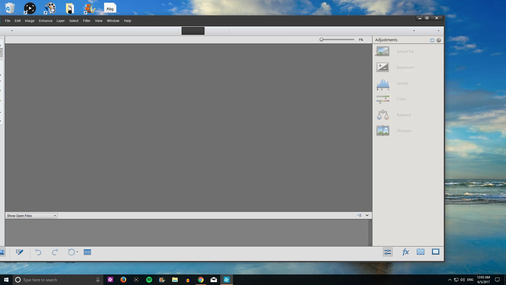Click the Balance scales icon

(383, 115)
